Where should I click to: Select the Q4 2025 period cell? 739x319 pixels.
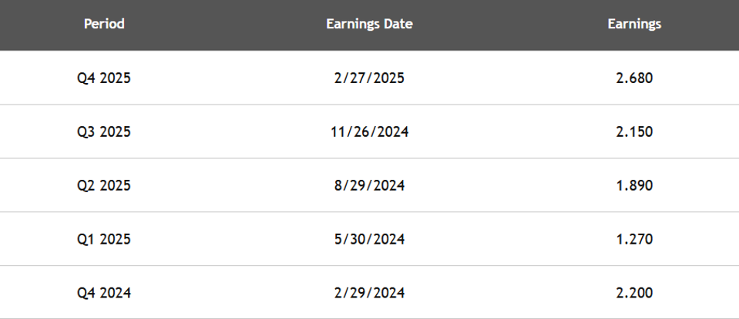(x=104, y=78)
